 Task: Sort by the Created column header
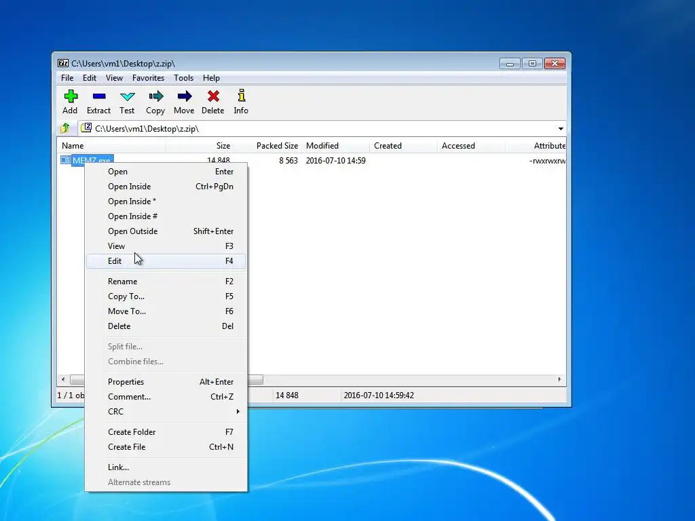point(403,146)
